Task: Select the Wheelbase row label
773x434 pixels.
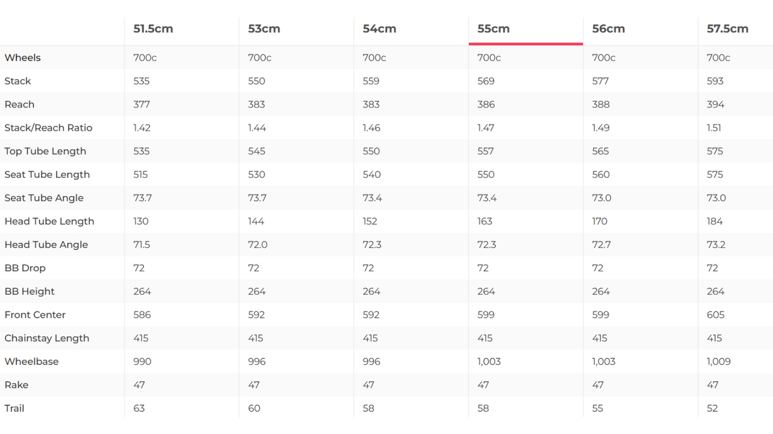Action: click(31, 362)
